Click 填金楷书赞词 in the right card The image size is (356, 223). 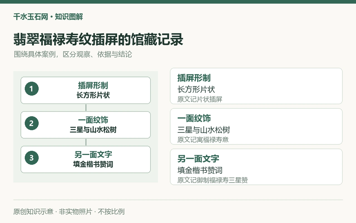click(x=200, y=170)
